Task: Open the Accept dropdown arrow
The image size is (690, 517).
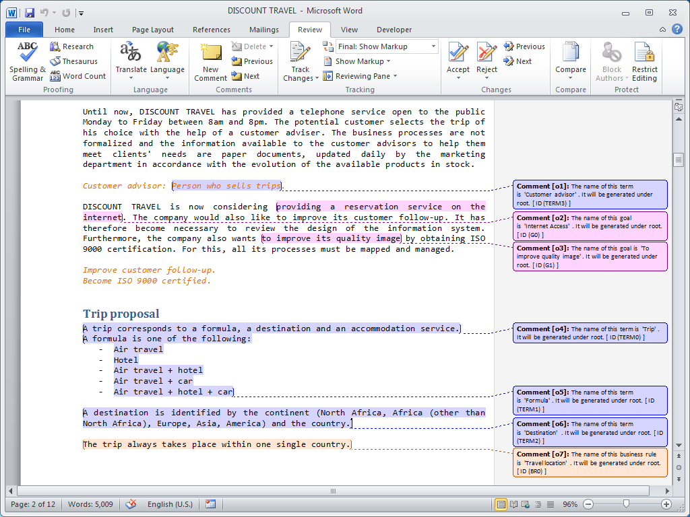Action: tap(458, 78)
